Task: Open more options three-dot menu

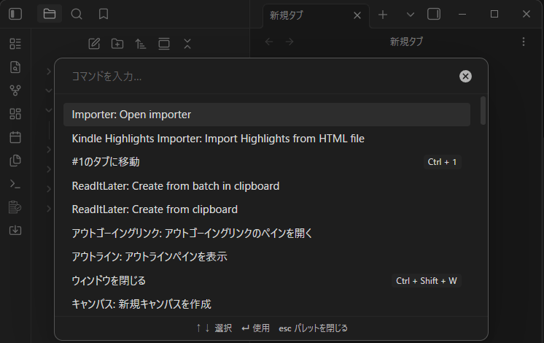Action: coord(524,42)
